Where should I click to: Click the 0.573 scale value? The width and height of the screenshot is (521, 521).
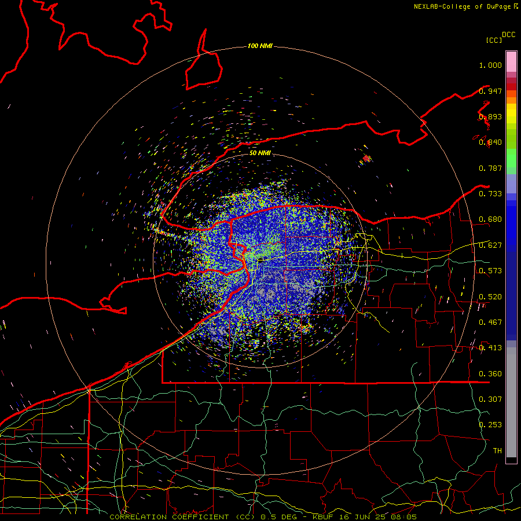(x=490, y=271)
